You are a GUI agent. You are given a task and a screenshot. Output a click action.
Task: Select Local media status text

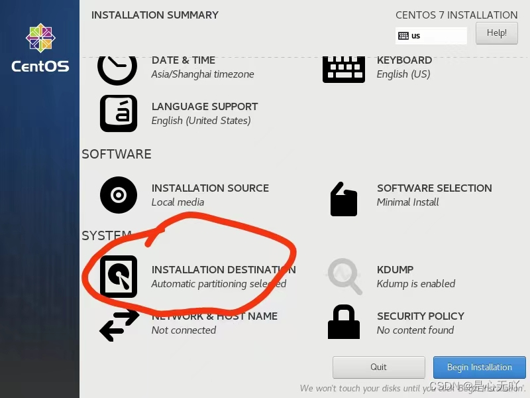point(178,202)
